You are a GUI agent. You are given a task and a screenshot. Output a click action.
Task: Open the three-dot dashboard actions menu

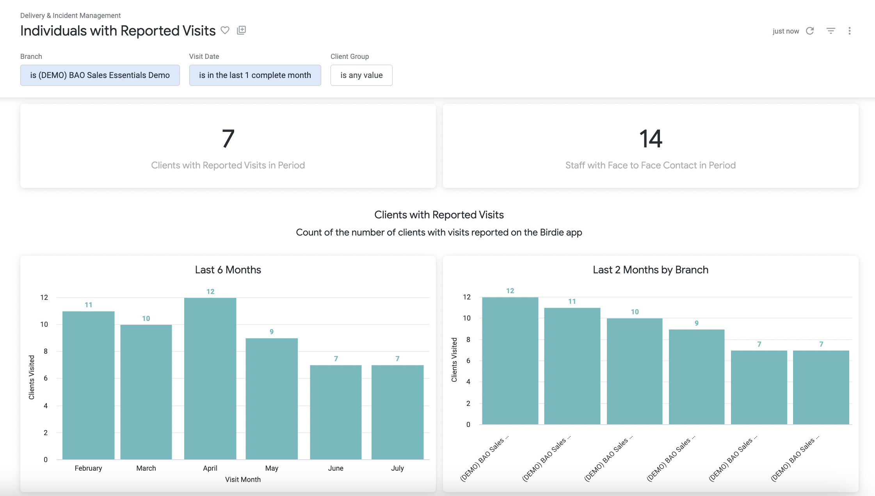coord(850,31)
